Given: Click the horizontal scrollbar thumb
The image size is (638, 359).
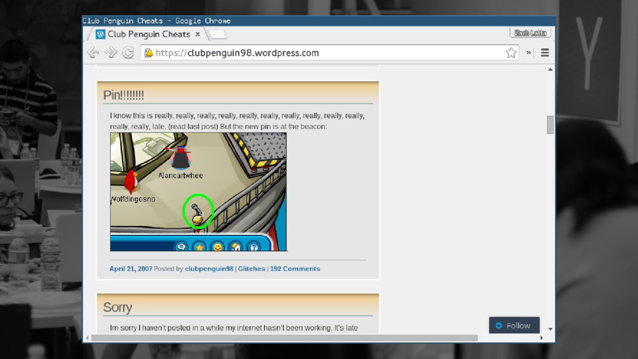Looking at the screenshot, I should (x=284, y=338).
